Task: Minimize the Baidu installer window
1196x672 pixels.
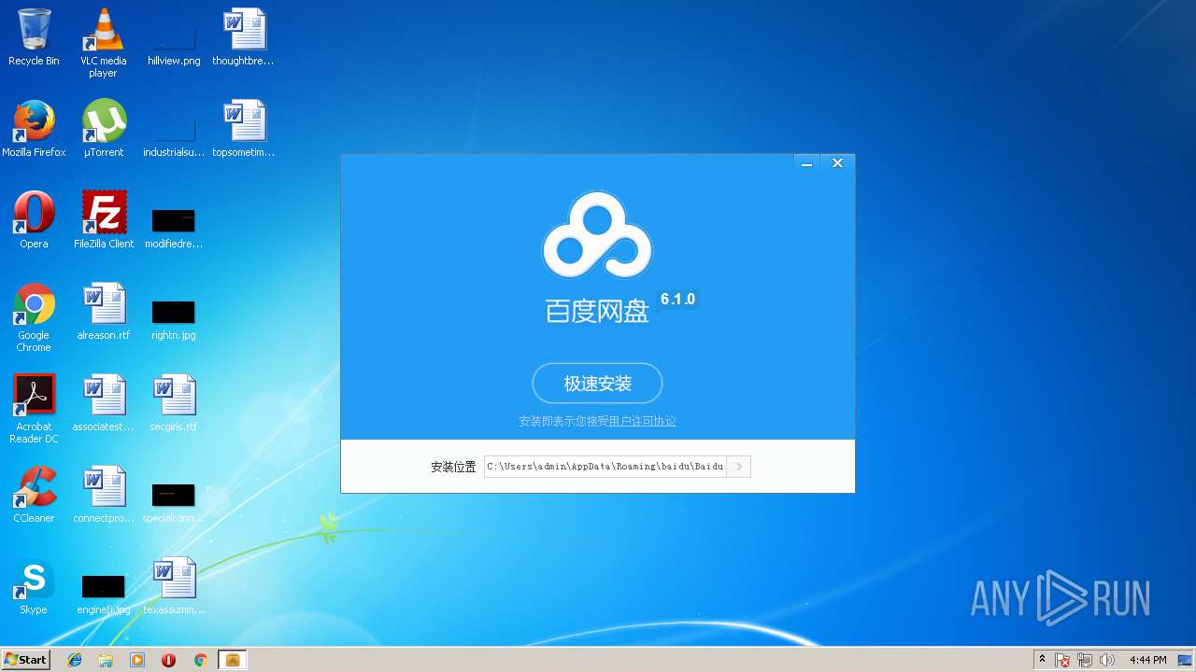Action: [806, 163]
